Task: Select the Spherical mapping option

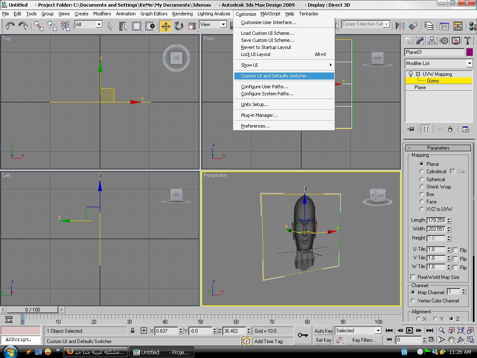Action: pyautogui.click(x=422, y=179)
